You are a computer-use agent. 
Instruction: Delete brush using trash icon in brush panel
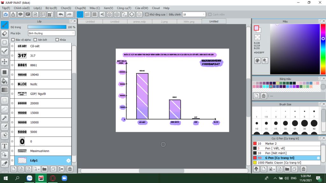tap(303, 169)
